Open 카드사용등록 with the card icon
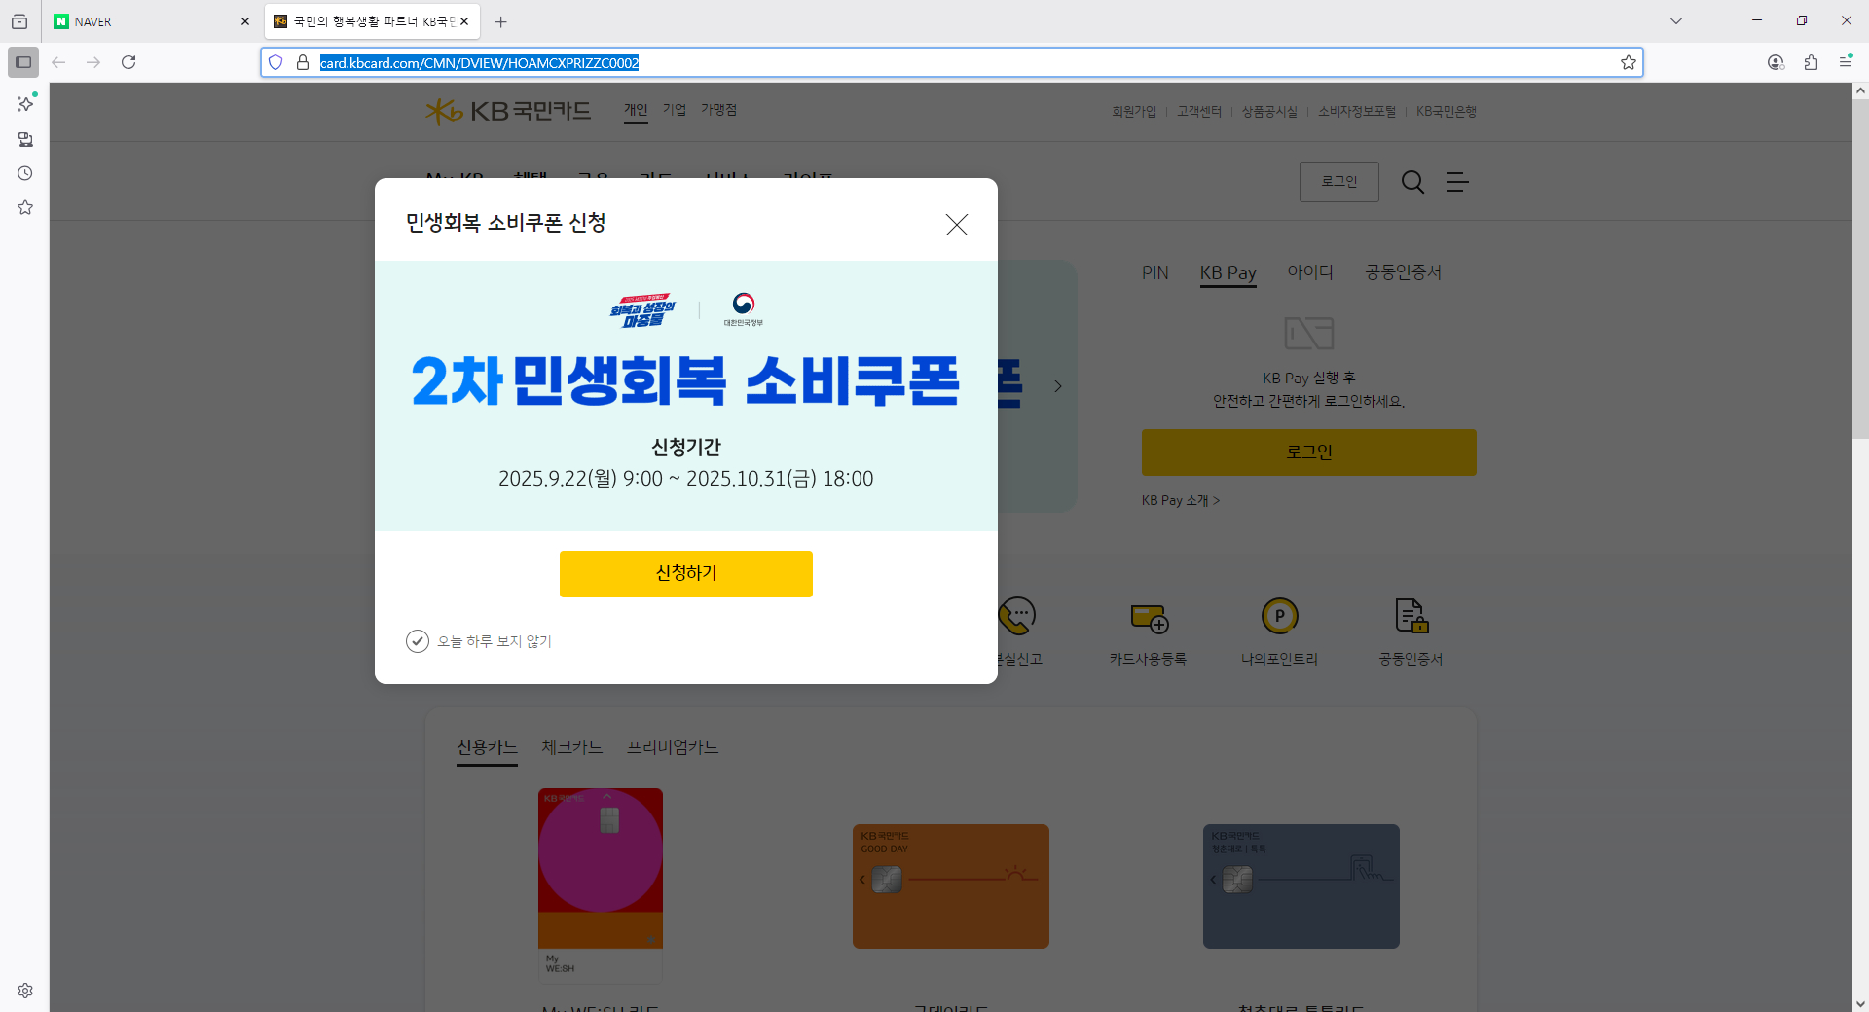 pos(1149,617)
